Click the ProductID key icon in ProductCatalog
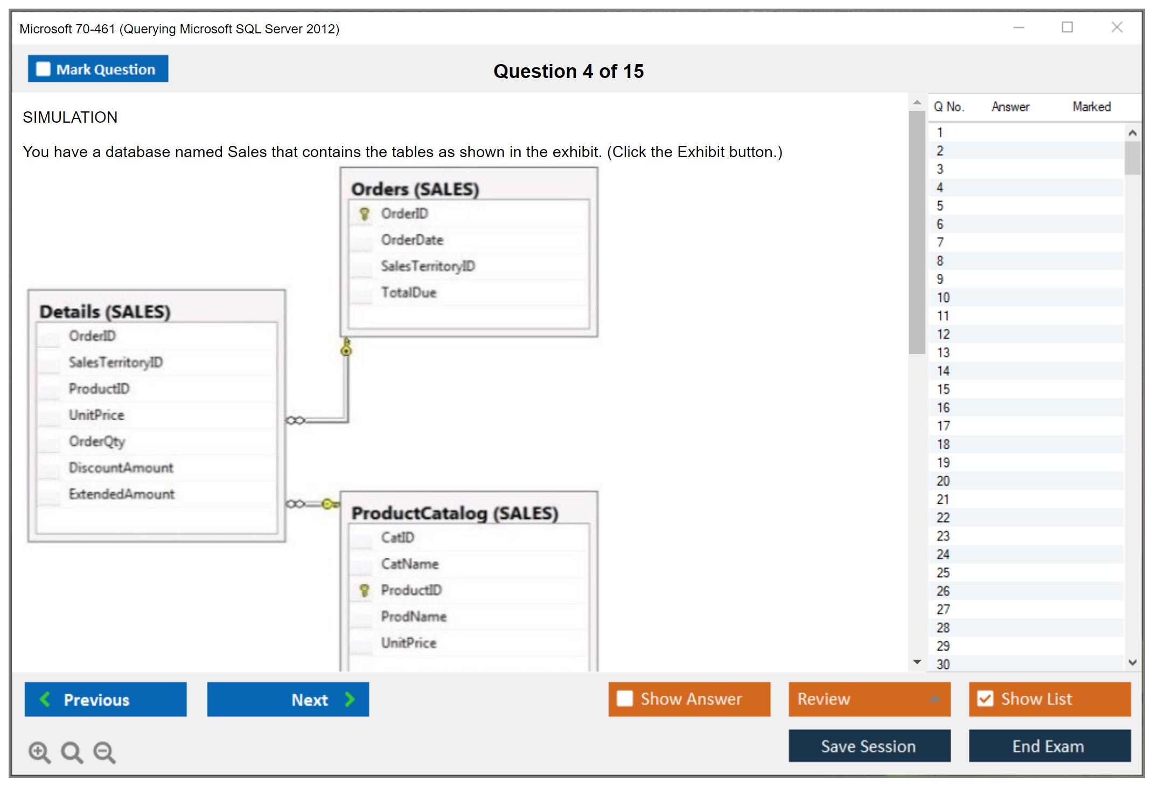Viewport: 1158px width, 791px height. pos(365,590)
